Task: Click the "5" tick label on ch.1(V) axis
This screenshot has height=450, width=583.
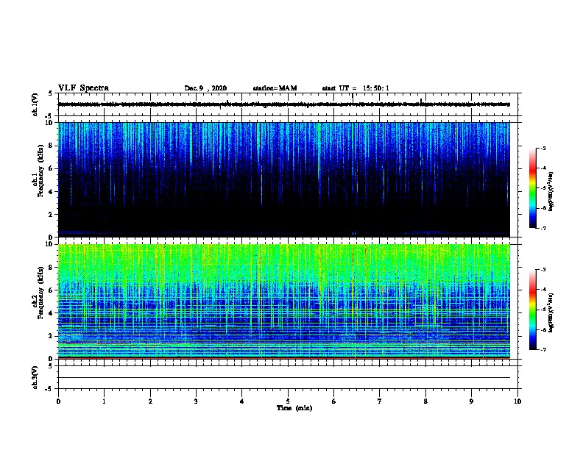Action: click(x=51, y=93)
